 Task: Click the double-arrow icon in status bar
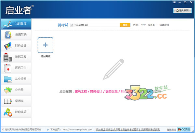48,130
